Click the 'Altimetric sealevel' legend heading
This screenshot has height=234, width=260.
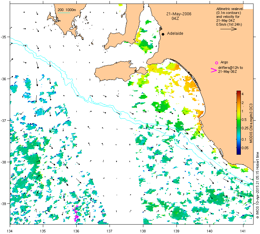(x=230, y=9)
